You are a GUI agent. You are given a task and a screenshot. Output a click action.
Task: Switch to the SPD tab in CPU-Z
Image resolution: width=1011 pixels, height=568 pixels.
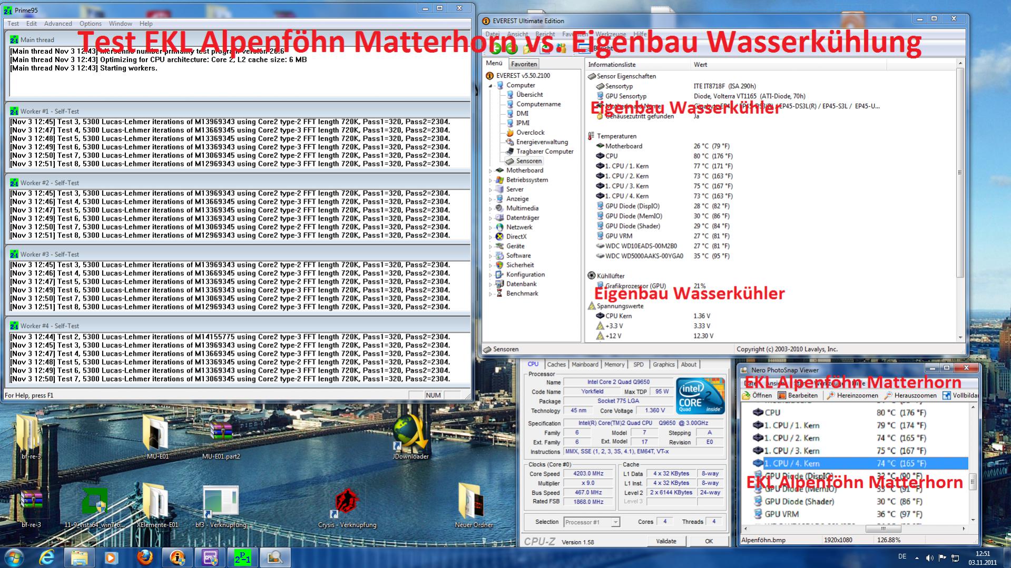pyautogui.click(x=639, y=364)
